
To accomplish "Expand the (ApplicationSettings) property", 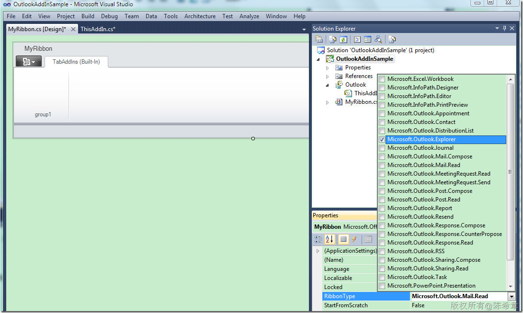I will tap(318, 251).
